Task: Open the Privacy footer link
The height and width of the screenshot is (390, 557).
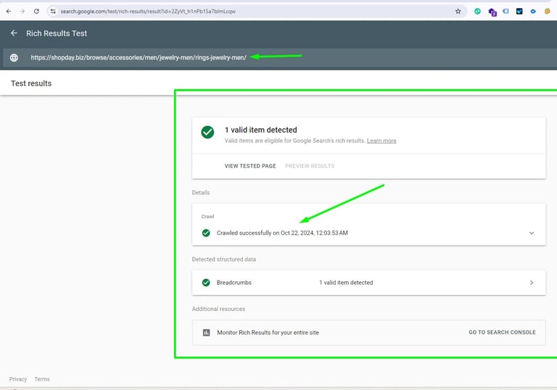Action: (x=18, y=379)
